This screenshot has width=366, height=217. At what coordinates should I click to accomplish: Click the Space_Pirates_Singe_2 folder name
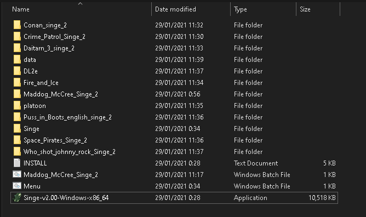pos(55,140)
